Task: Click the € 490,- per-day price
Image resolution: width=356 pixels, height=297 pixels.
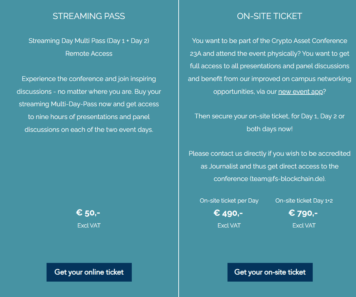Action: pyautogui.click(x=228, y=213)
